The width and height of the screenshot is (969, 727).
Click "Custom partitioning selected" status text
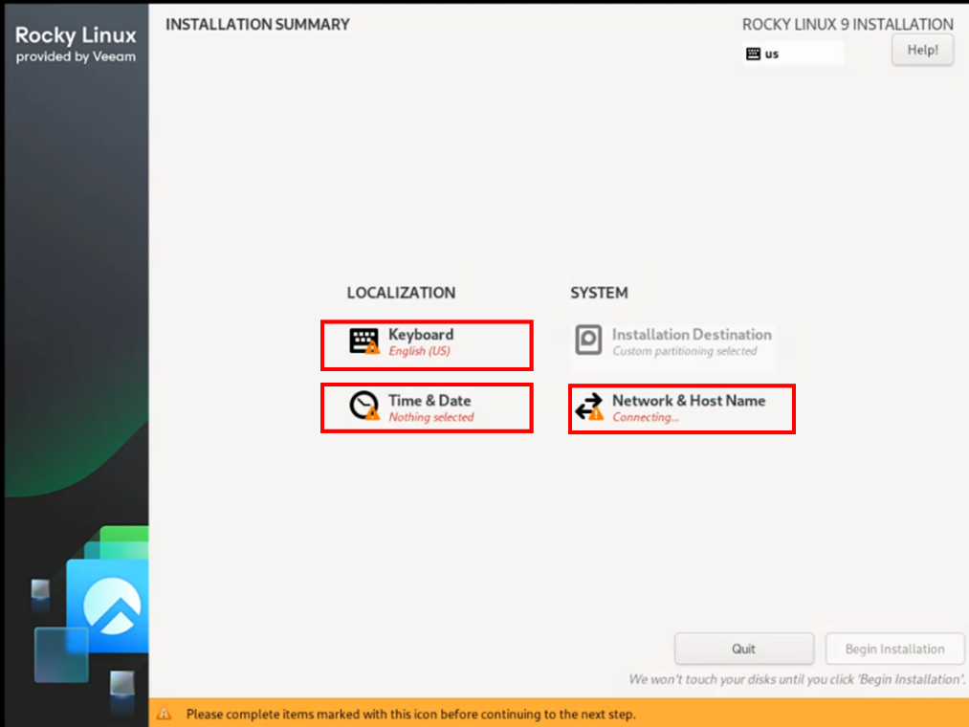click(x=684, y=351)
